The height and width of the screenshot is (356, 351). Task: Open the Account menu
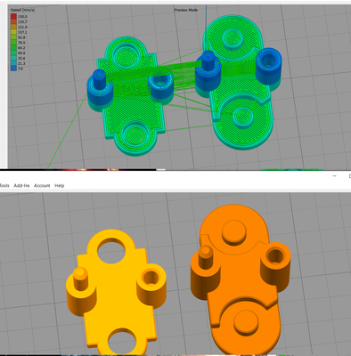pyautogui.click(x=42, y=186)
